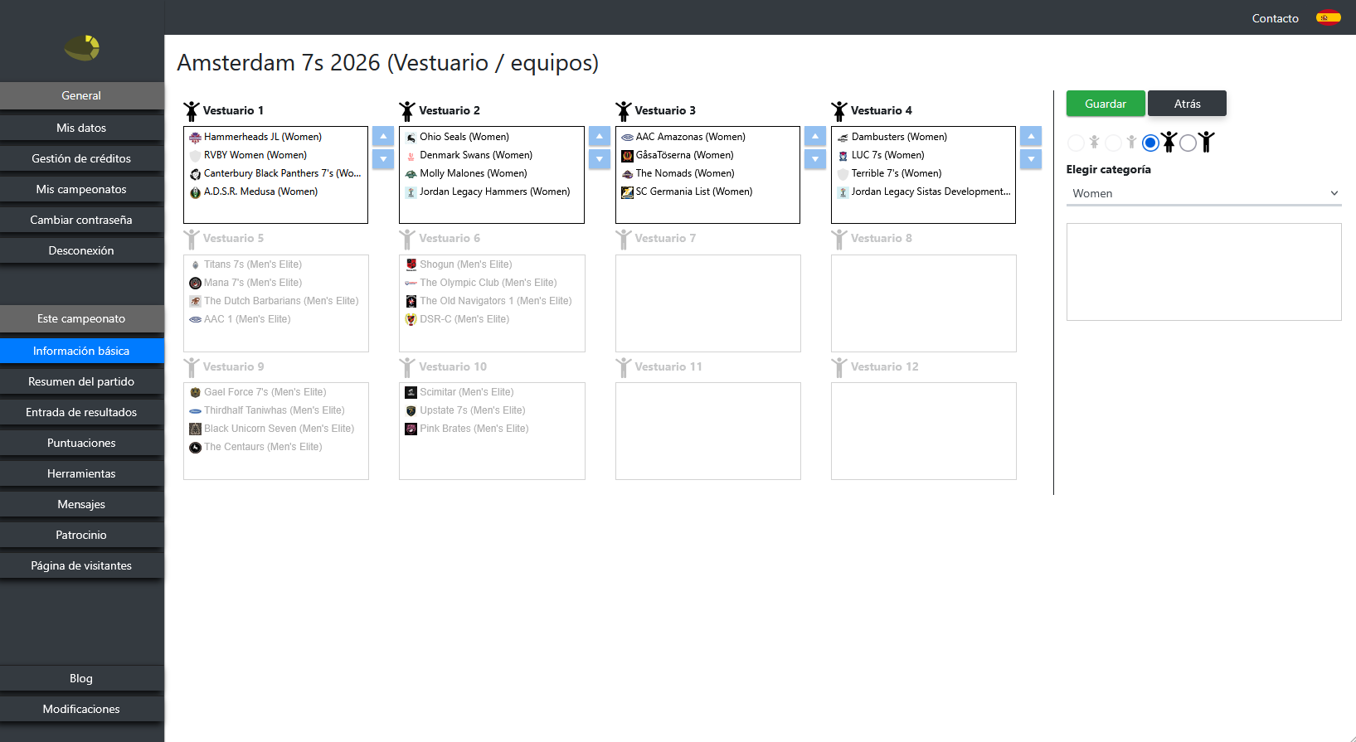Select the adult male gender radio button
Image resolution: width=1356 pixels, height=742 pixels.
(x=1188, y=143)
